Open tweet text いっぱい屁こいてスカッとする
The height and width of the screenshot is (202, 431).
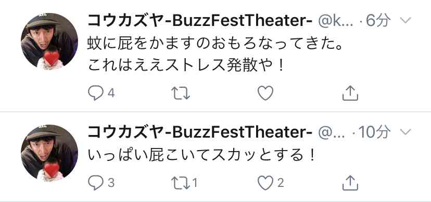coord(201,157)
